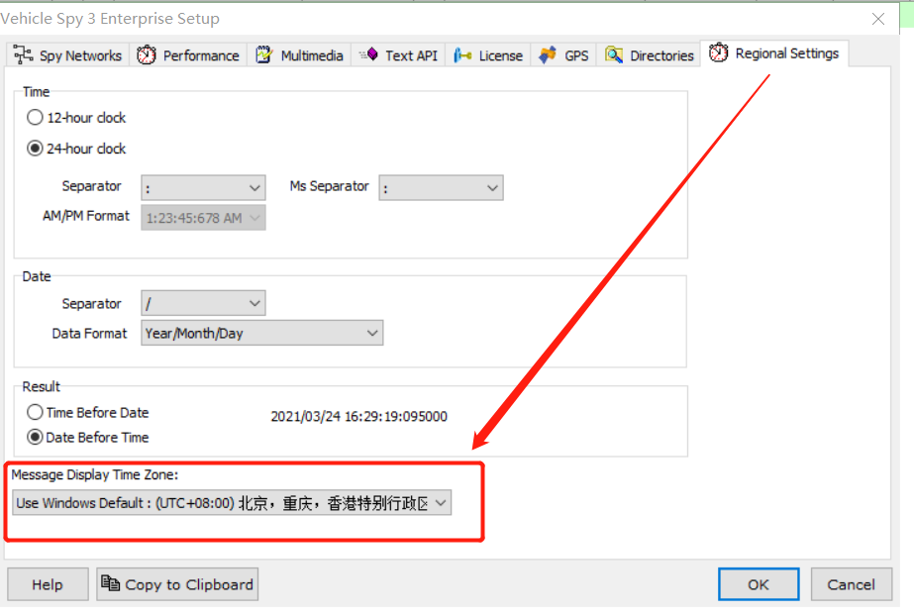Click the Directories folder-search icon

point(614,54)
